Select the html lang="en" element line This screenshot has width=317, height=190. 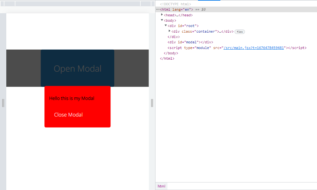tap(236, 9)
